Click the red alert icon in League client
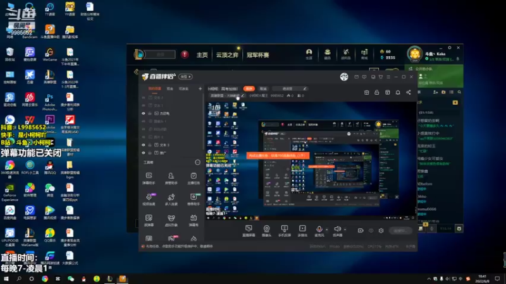 click(185, 54)
